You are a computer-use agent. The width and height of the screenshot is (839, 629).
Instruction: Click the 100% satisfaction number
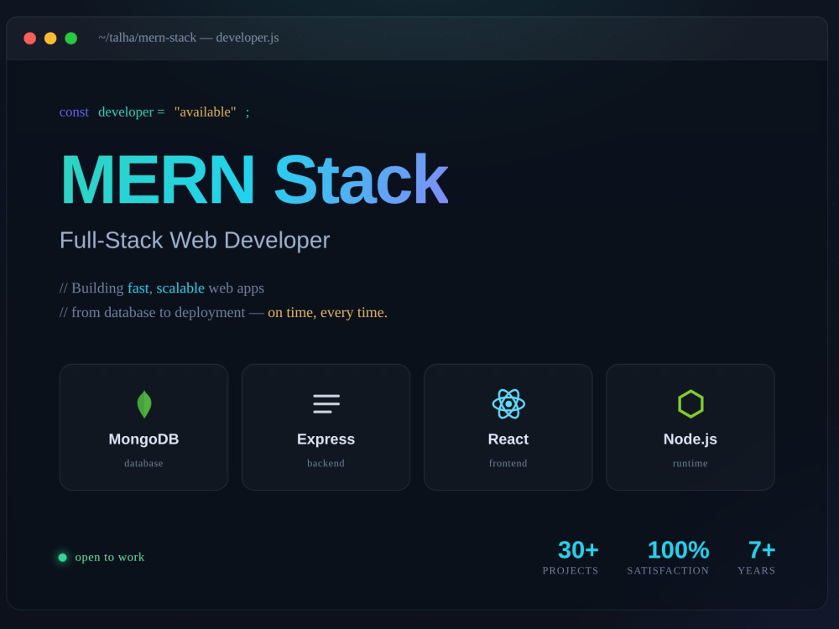679,550
